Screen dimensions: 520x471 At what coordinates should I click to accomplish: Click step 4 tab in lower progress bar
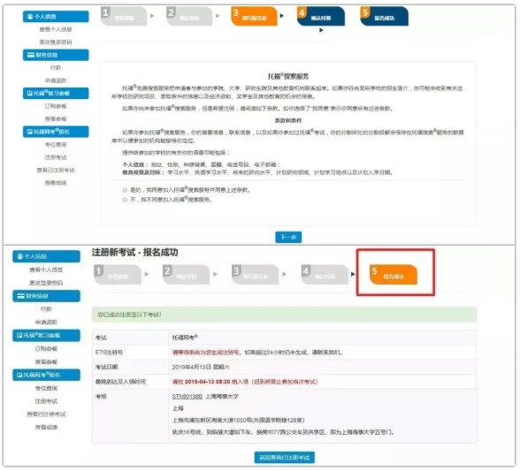pyautogui.click(x=325, y=274)
